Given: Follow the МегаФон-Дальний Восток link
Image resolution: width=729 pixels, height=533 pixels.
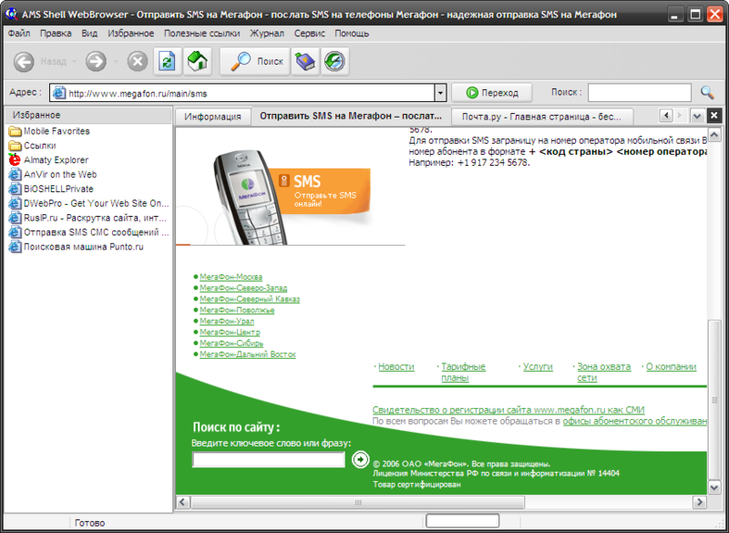Looking at the screenshot, I should tap(248, 354).
